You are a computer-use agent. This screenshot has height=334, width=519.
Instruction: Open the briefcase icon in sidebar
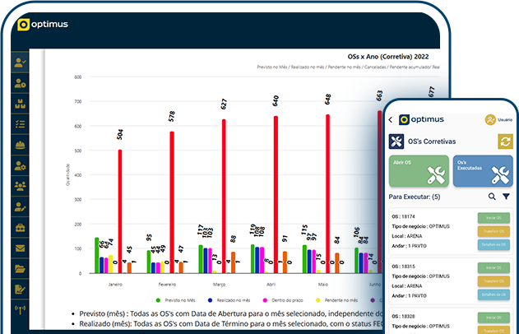click(x=21, y=227)
